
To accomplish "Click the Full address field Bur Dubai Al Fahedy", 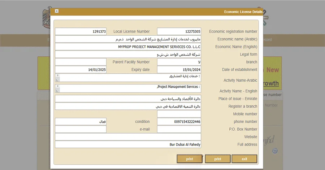I will [128, 144].
